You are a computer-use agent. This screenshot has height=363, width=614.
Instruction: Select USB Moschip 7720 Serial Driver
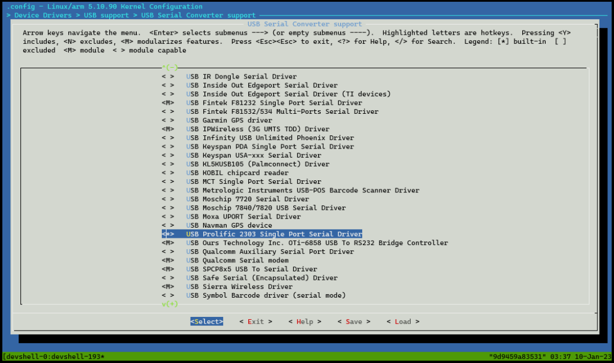click(235, 199)
